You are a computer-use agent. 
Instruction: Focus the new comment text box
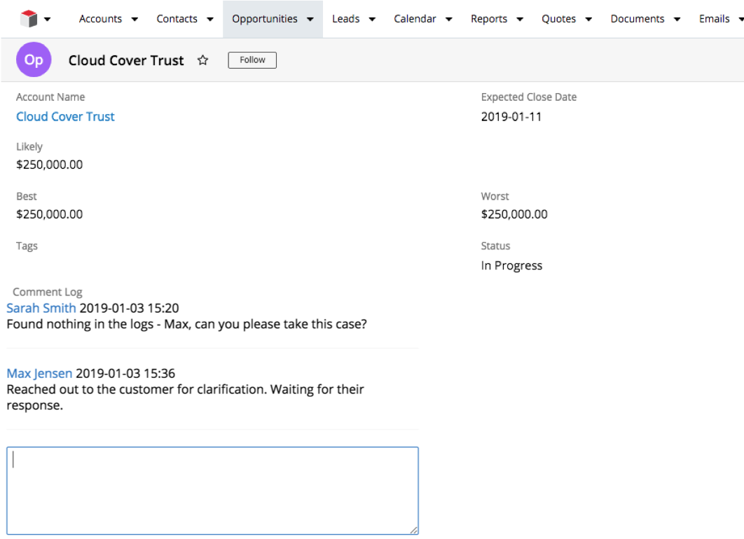(x=212, y=491)
